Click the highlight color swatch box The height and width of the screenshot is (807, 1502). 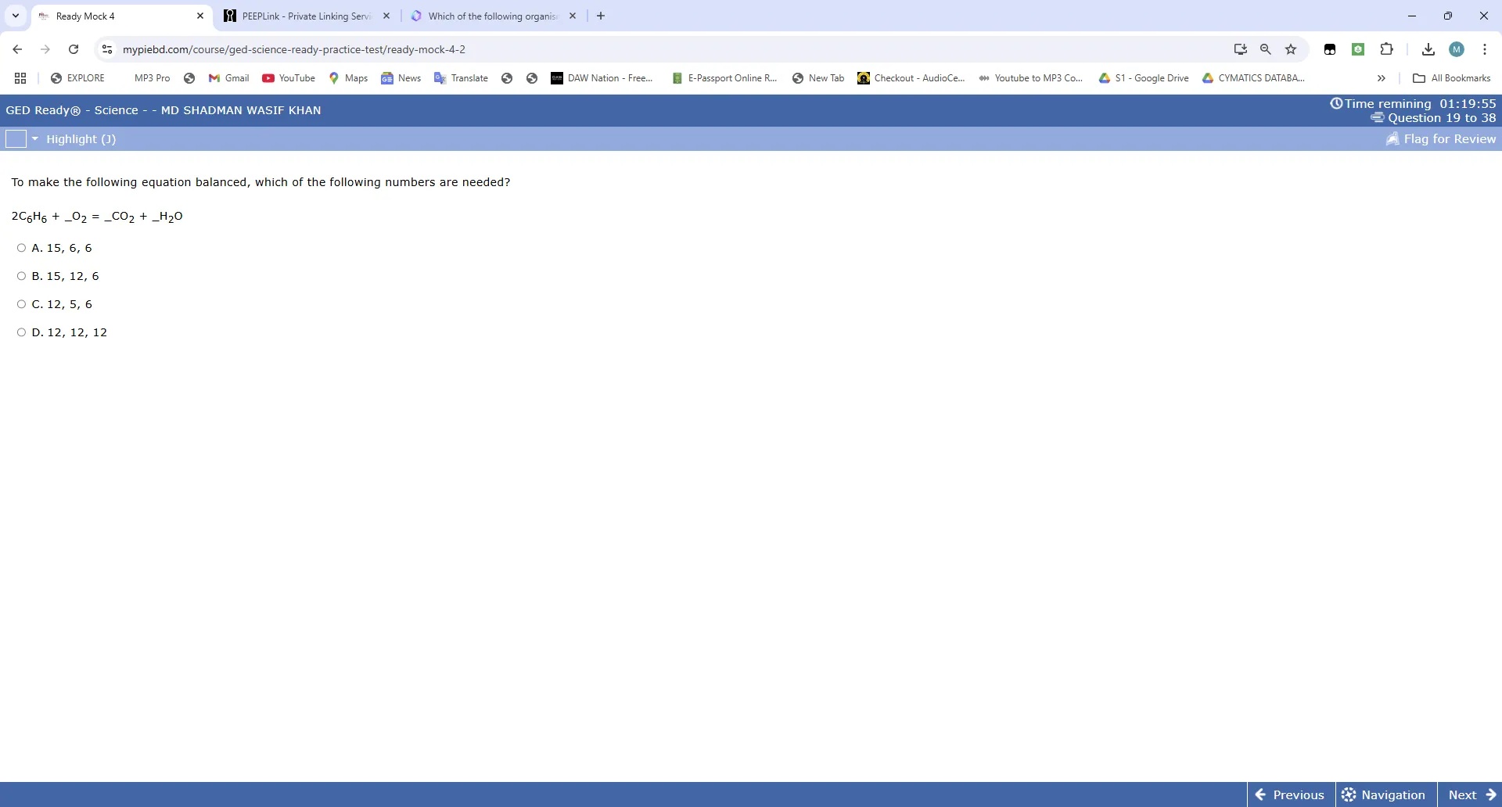coord(16,138)
